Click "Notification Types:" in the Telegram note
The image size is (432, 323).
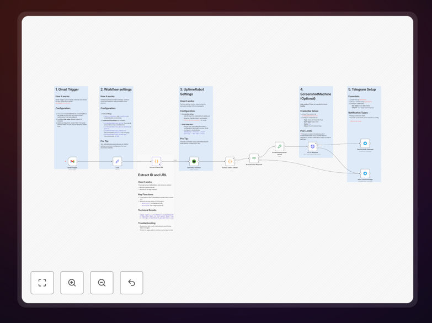(358, 113)
